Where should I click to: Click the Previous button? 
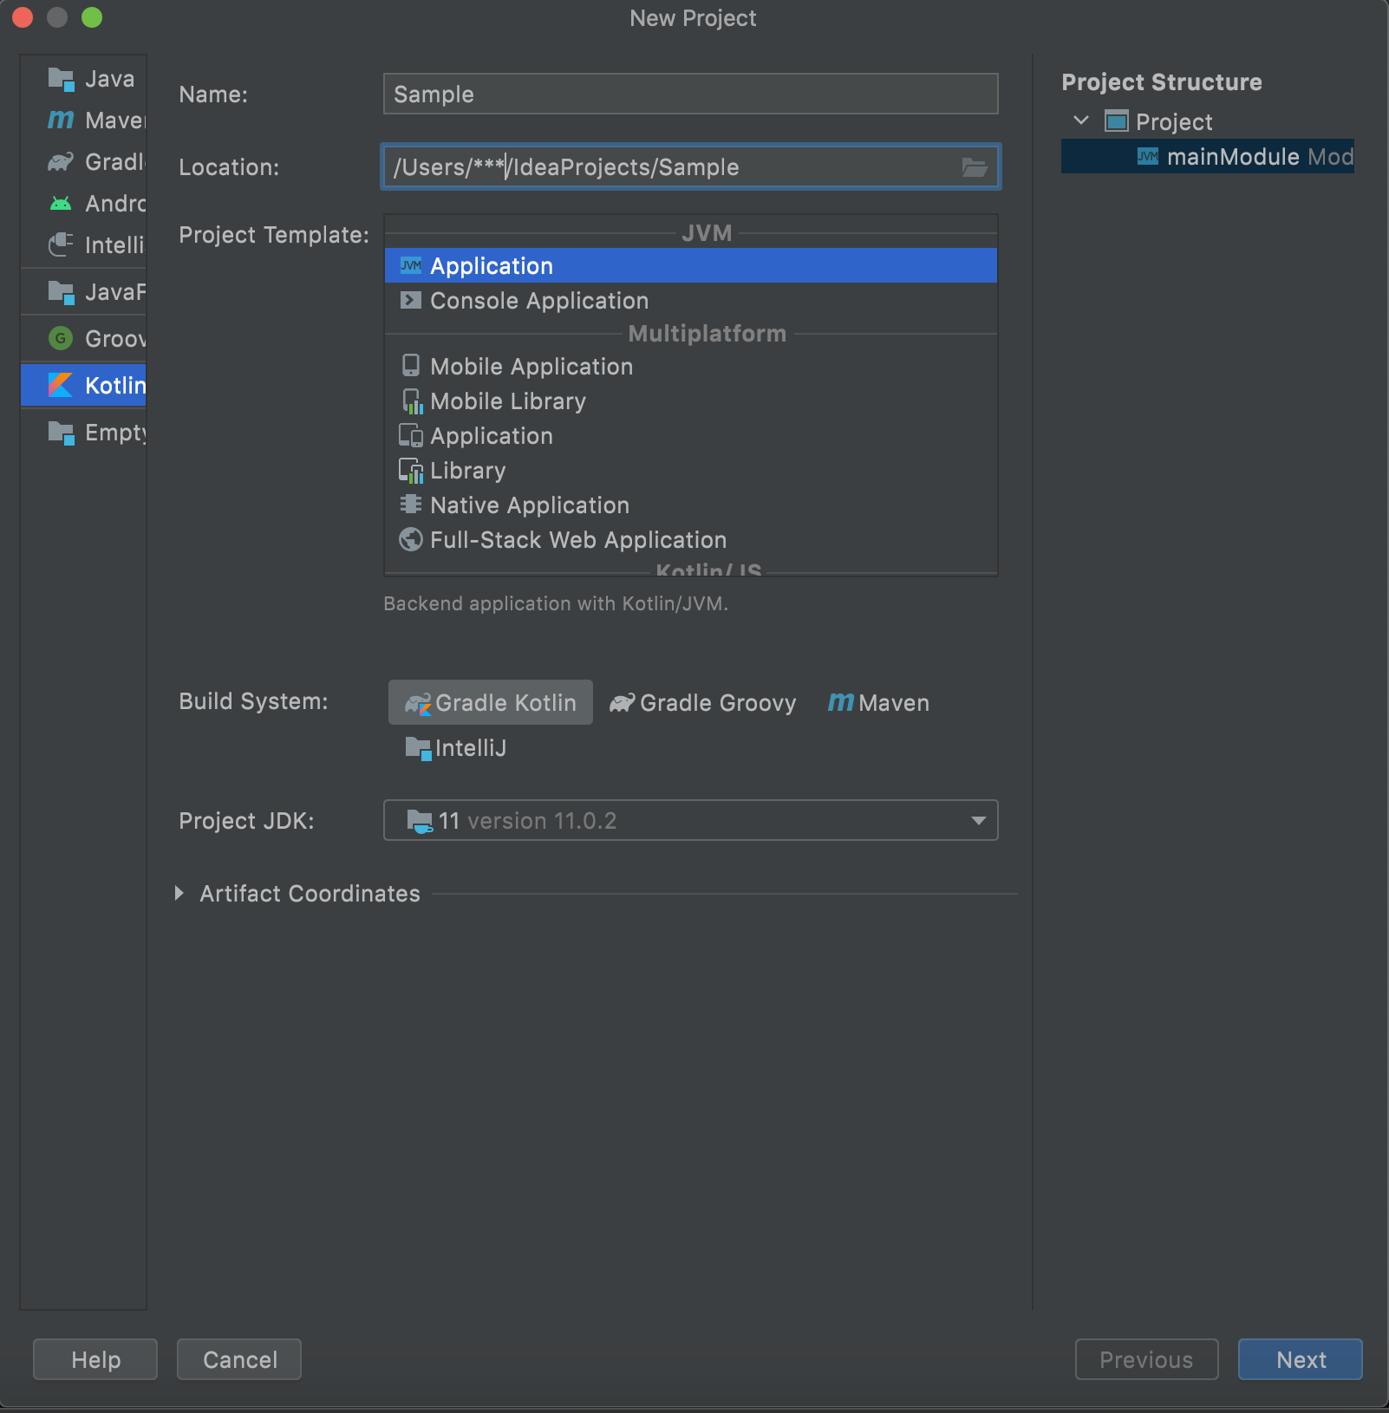[1146, 1359]
